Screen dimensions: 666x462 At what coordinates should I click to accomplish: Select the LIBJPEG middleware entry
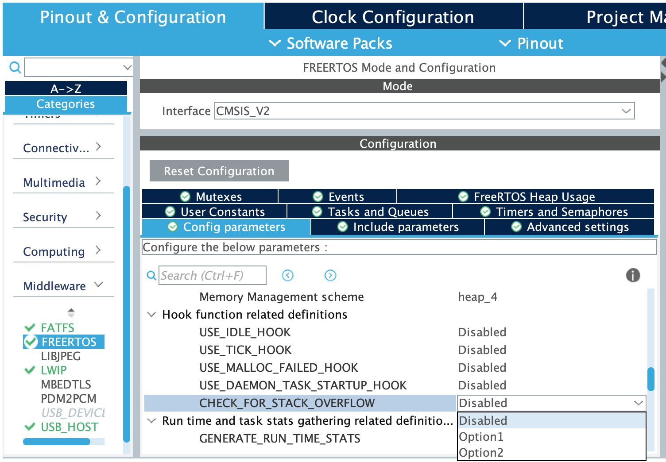tap(61, 356)
